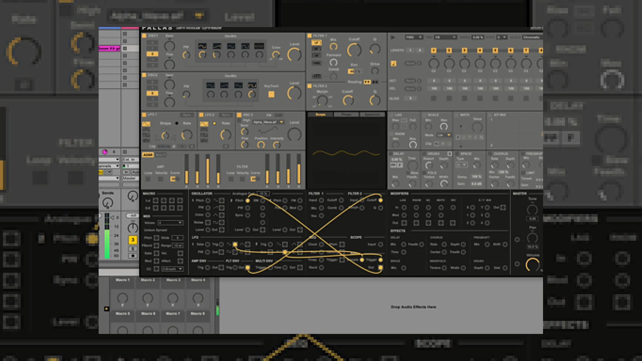Open the Space effect Type dropdown
The width and height of the screenshot is (642, 361).
click(x=462, y=165)
